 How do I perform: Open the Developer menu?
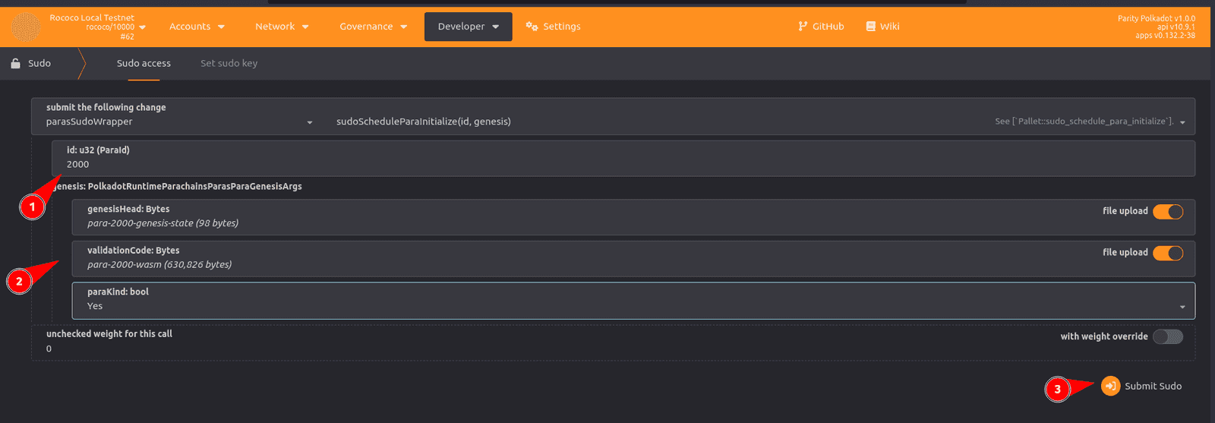pyautogui.click(x=469, y=27)
